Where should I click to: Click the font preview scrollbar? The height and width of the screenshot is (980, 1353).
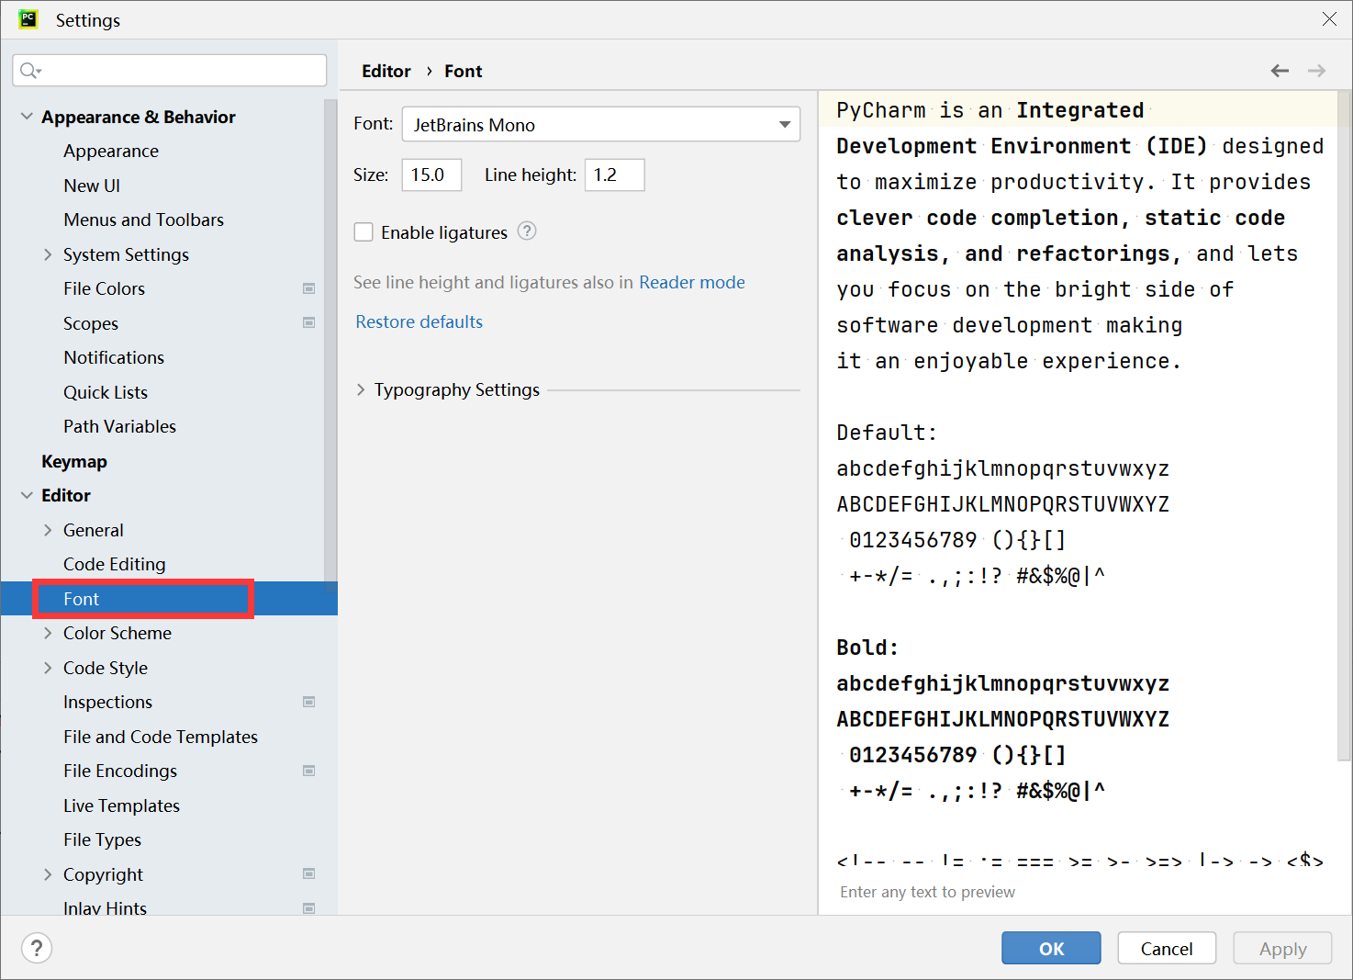click(1344, 426)
